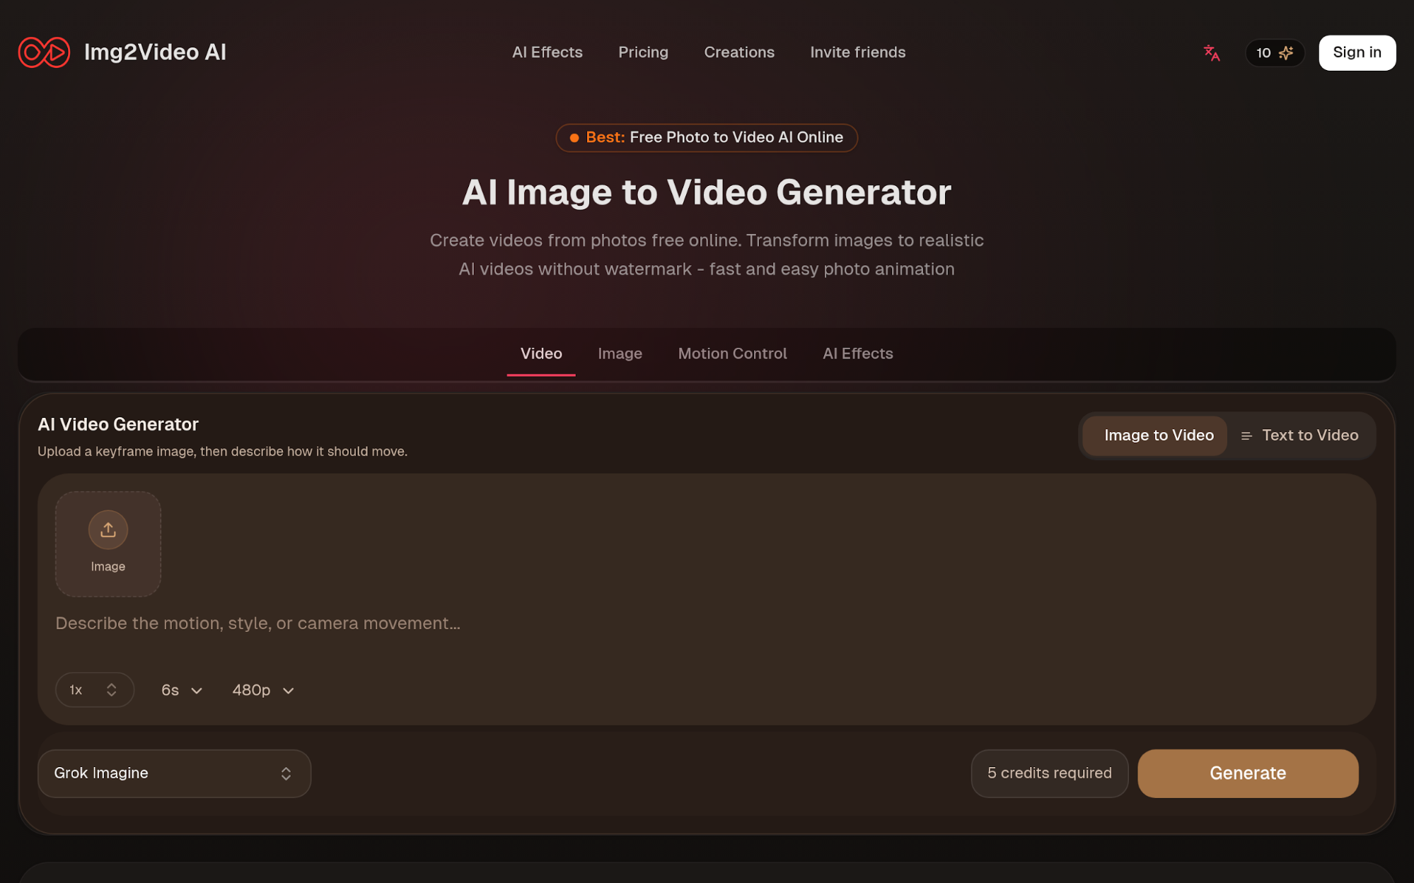Viewport: 1414px width, 883px height.
Task: Open the AI Effects tab in the generator panel
Action: 857,353
